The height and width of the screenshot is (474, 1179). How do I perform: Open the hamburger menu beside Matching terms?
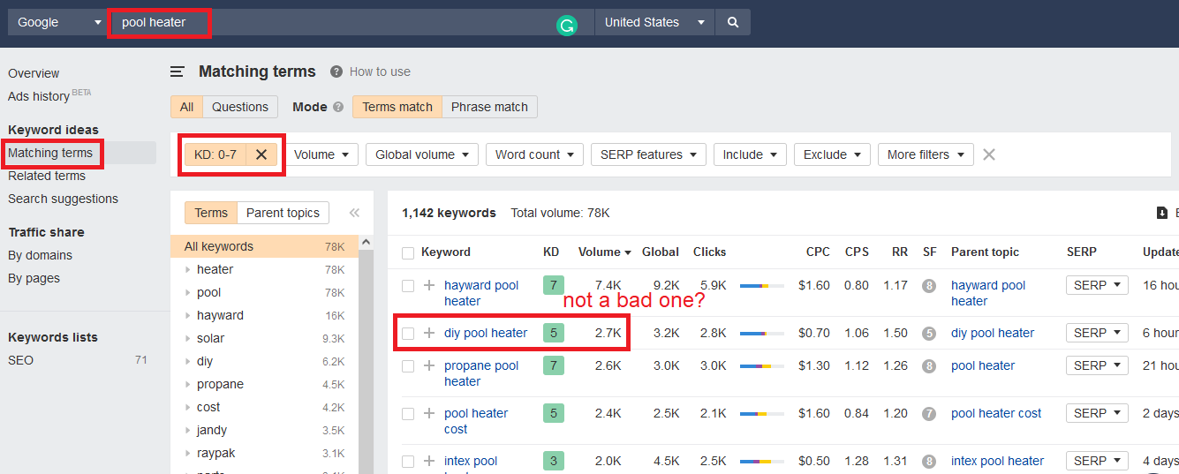(178, 71)
